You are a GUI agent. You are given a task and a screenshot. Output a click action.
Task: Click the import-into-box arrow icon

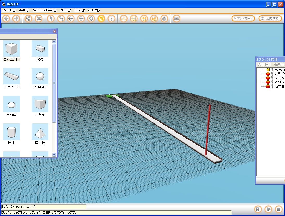pyautogui.click(x=164, y=18)
